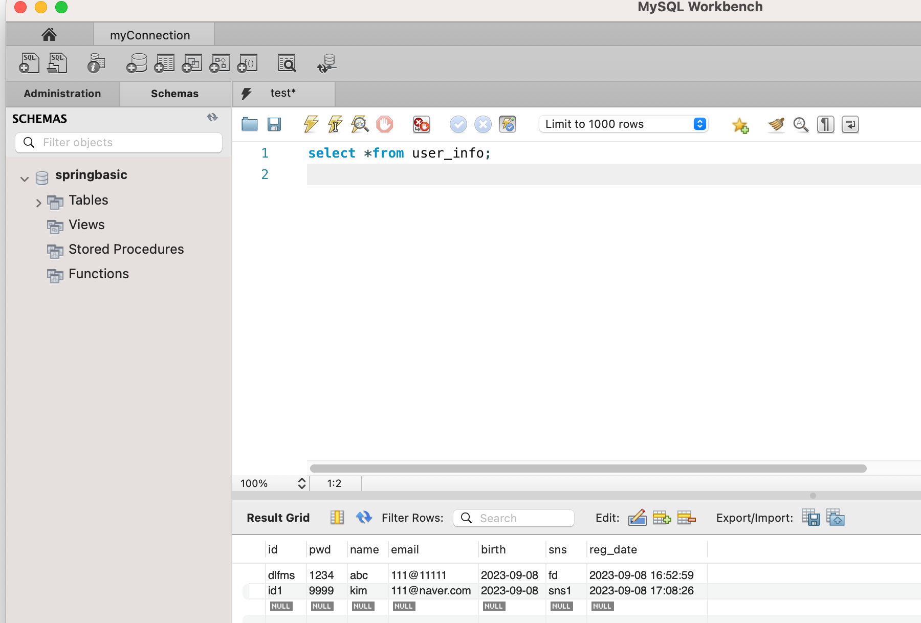
Task: Export recordset to external file
Action: click(x=811, y=518)
